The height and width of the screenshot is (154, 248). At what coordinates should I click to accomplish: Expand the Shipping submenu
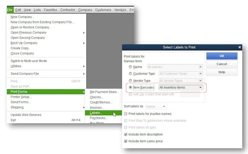(x=46, y=107)
